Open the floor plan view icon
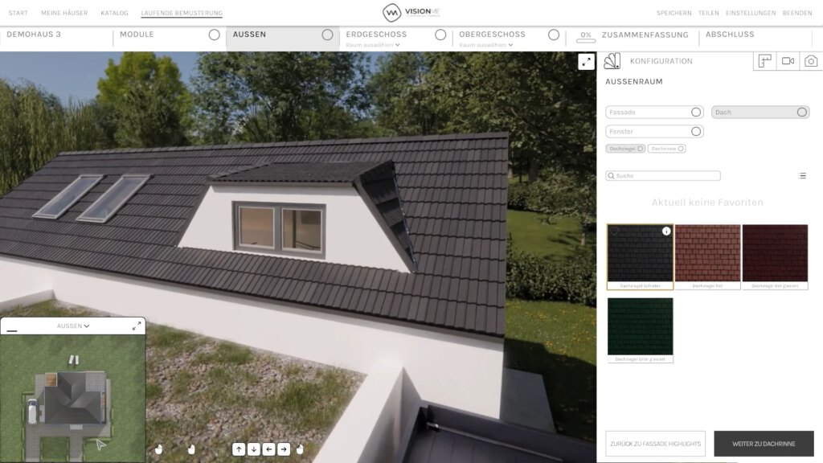823x463 pixels. pyautogui.click(x=764, y=61)
